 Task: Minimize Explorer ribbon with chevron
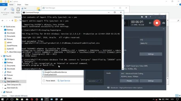(x=177, y=4)
